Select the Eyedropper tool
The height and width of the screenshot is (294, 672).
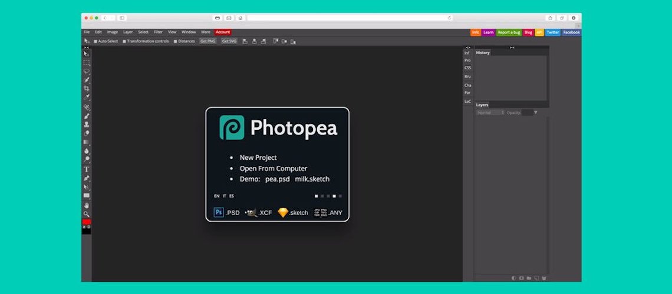click(87, 98)
